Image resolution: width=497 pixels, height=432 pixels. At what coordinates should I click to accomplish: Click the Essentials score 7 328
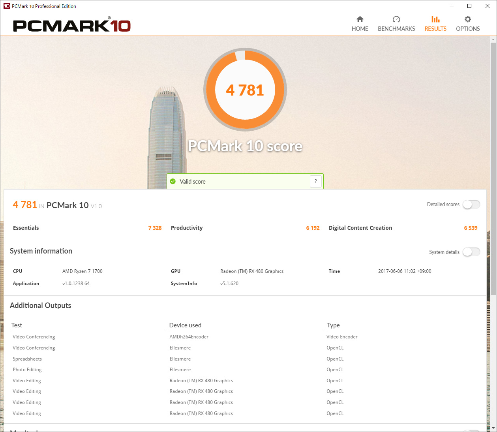tap(155, 228)
